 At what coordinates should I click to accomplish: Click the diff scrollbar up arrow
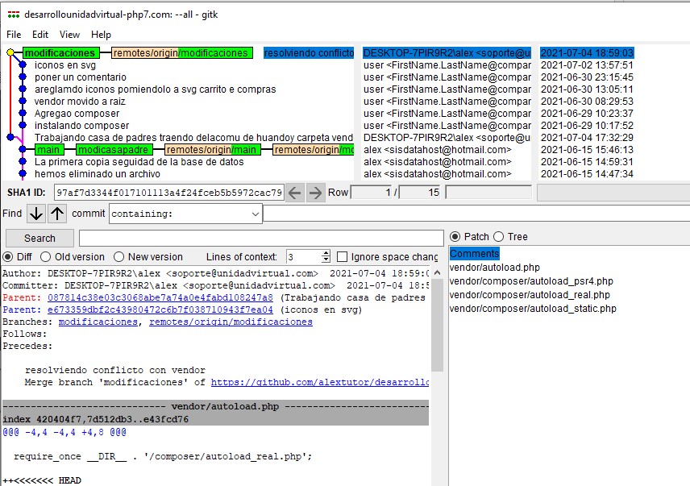click(437, 272)
